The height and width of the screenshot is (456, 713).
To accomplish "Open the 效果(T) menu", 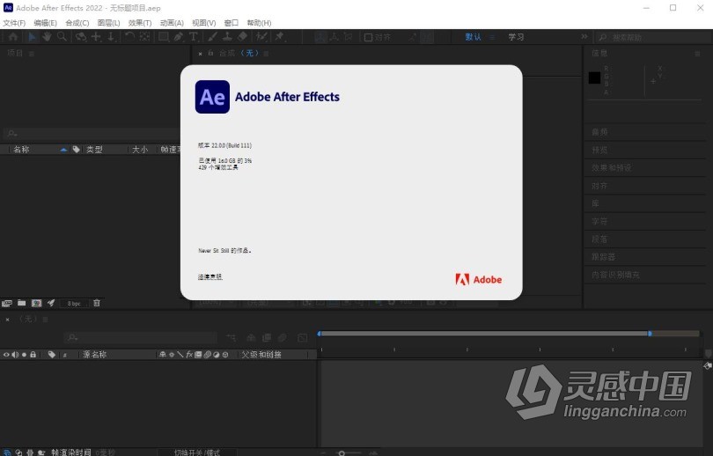I will (x=140, y=23).
